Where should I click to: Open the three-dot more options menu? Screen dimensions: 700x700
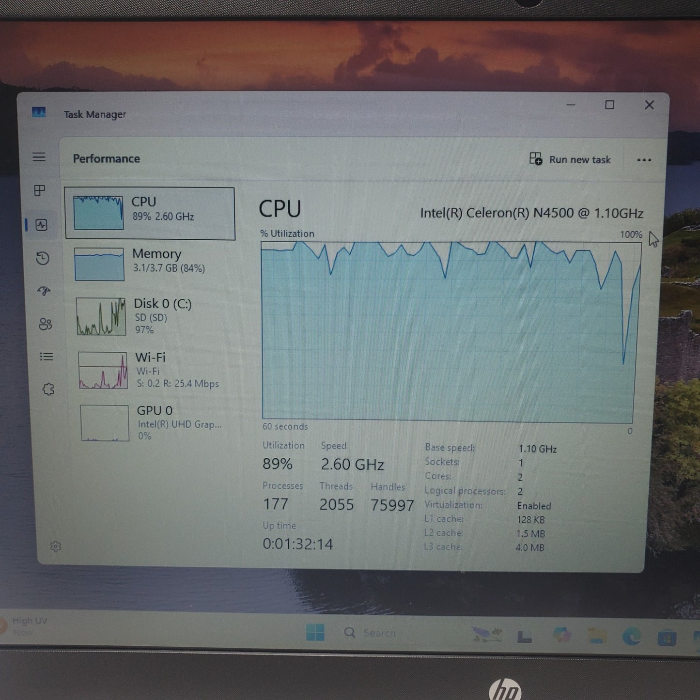coord(644,160)
